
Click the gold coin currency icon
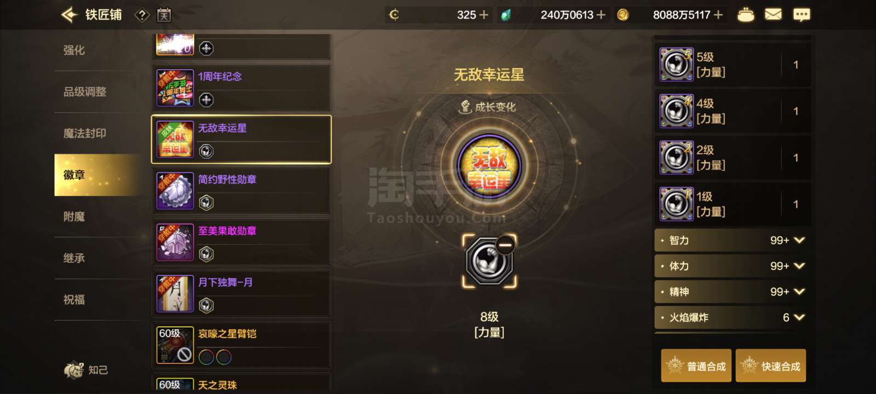623,15
